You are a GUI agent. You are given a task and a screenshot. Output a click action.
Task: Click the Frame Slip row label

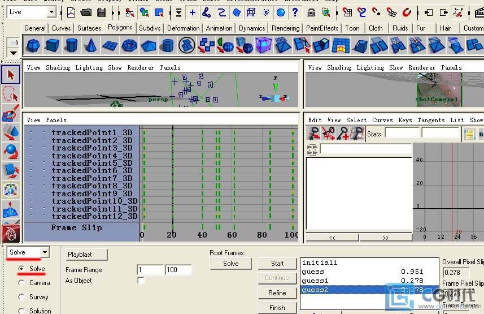pos(77,227)
